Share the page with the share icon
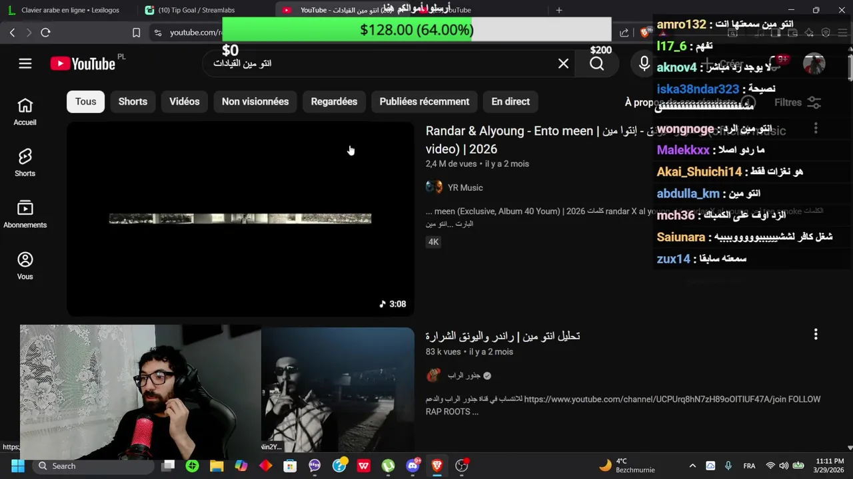The image size is (853, 479). point(624,33)
